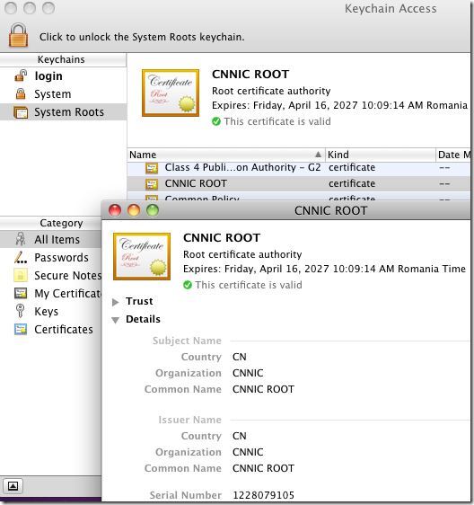Click the closed padlock icon beside System
The height and width of the screenshot is (505, 474).
[x=21, y=93]
